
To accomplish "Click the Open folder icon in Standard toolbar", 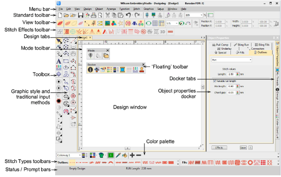I will pyautogui.click(x=66, y=15).
